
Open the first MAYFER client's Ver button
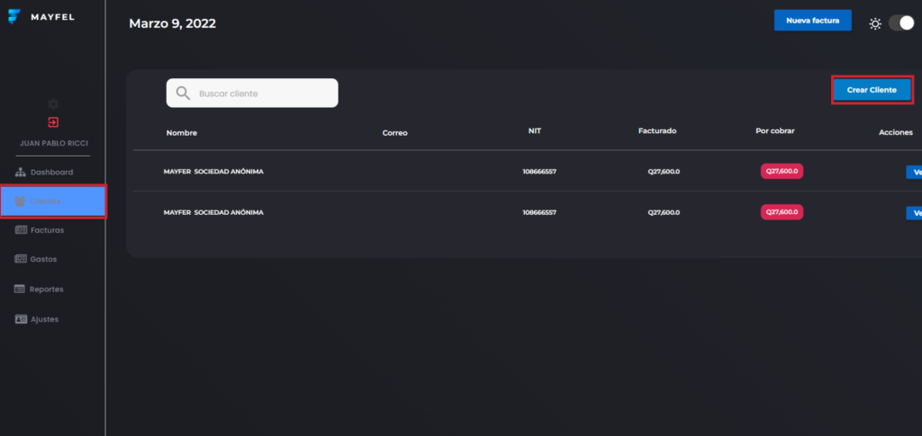point(915,173)
